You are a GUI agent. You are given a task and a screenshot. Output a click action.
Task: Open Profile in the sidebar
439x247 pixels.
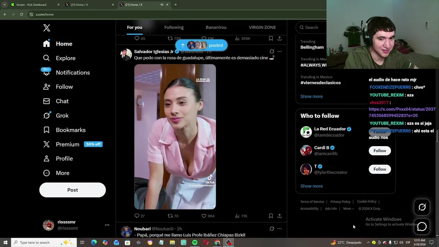(58, 158)
